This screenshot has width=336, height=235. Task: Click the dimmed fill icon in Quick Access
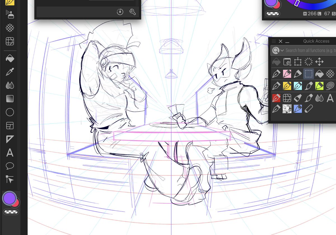[277, 62]
